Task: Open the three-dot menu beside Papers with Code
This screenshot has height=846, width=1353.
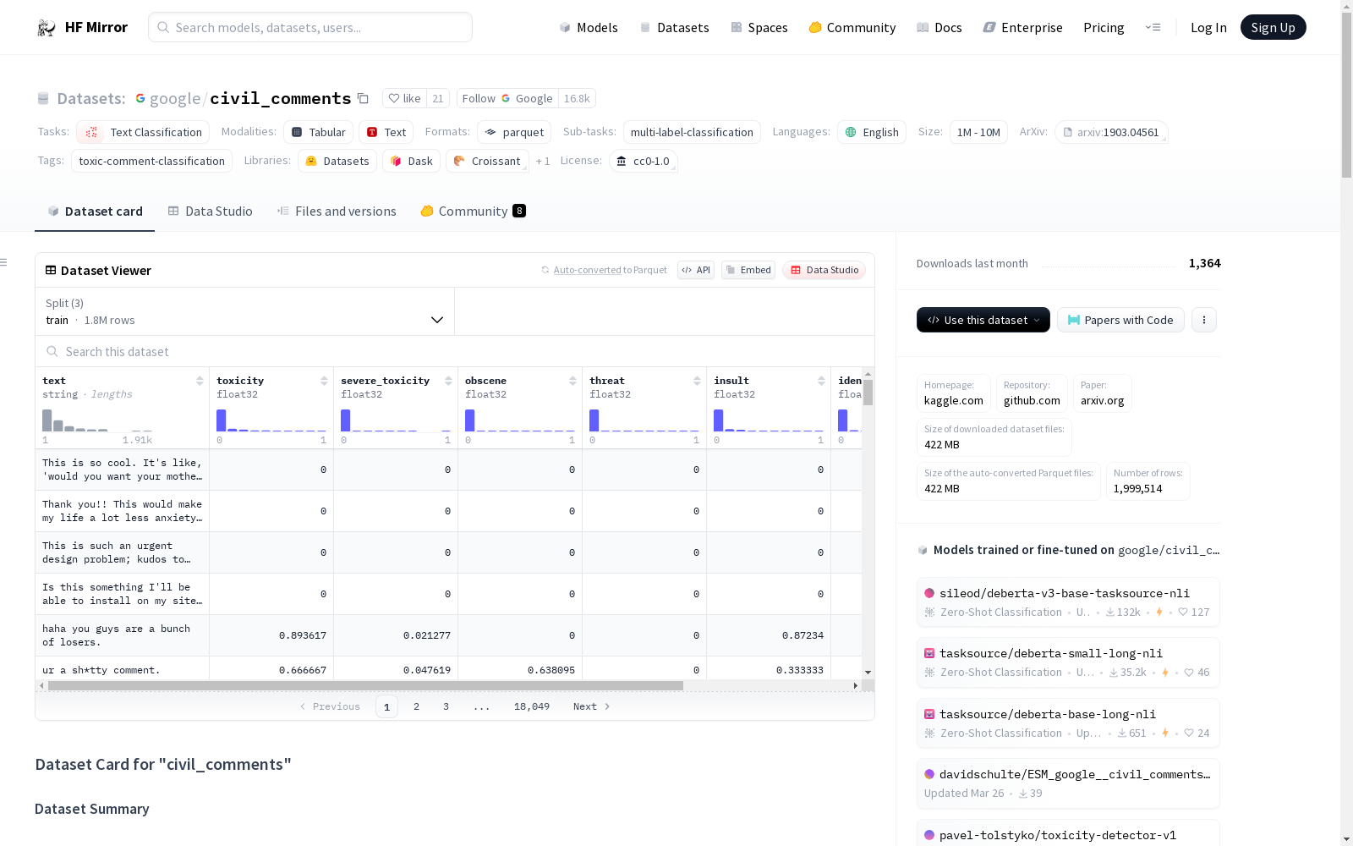Action: tap(1204, 320)
